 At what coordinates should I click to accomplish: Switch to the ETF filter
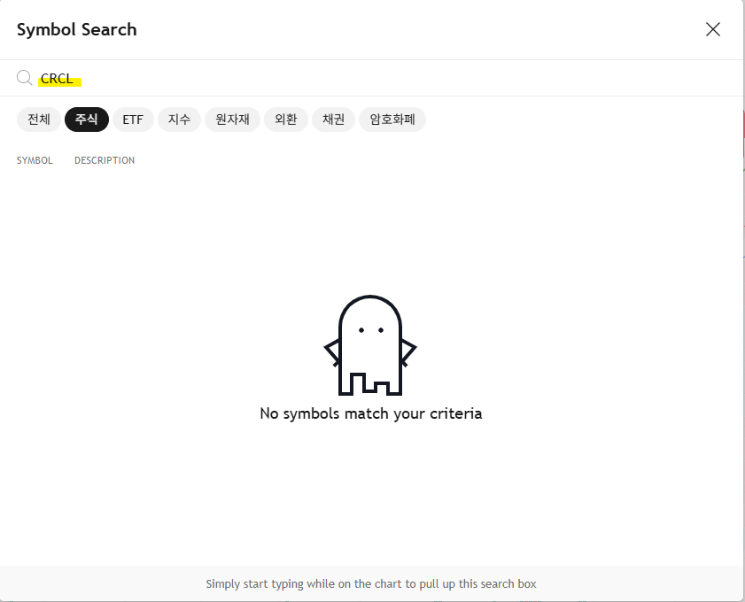[x=133, y=120]
